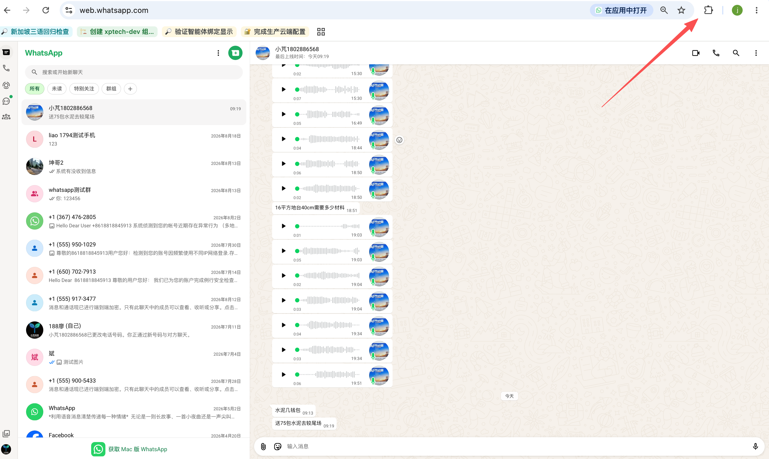Screen dimensions: 769x459
Task: Bookmark this page with the star icon
Action: 681,10
